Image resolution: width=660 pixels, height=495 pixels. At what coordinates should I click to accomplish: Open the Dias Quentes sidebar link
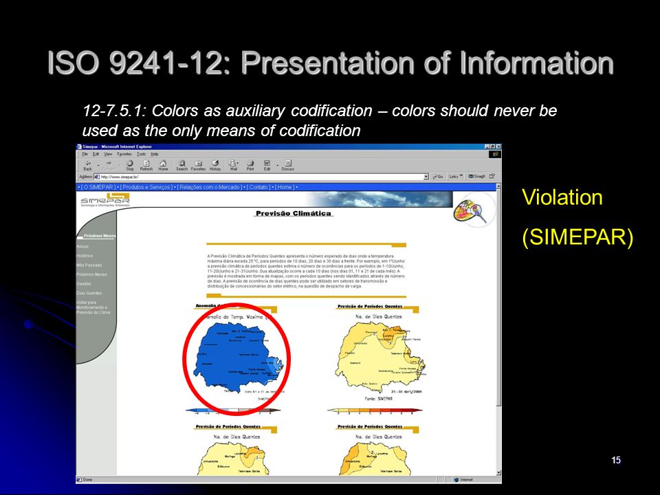89,293
